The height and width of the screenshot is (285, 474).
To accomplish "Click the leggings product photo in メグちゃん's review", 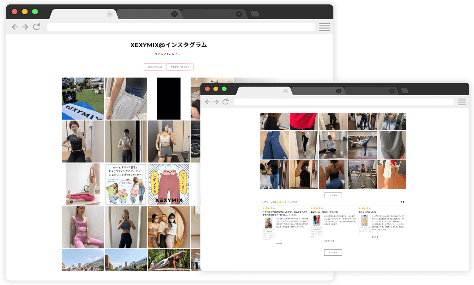I will pyautogui.click(x=317, y=220).
